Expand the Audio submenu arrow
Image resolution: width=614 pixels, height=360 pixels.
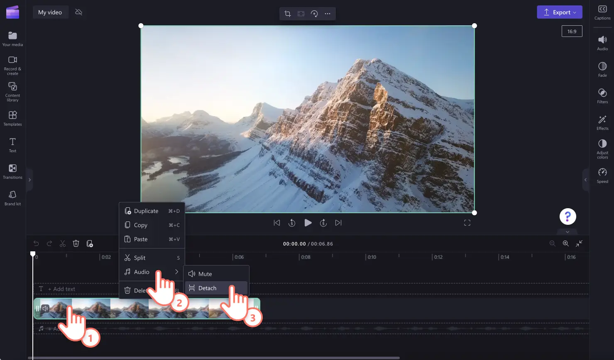[176, 272]
